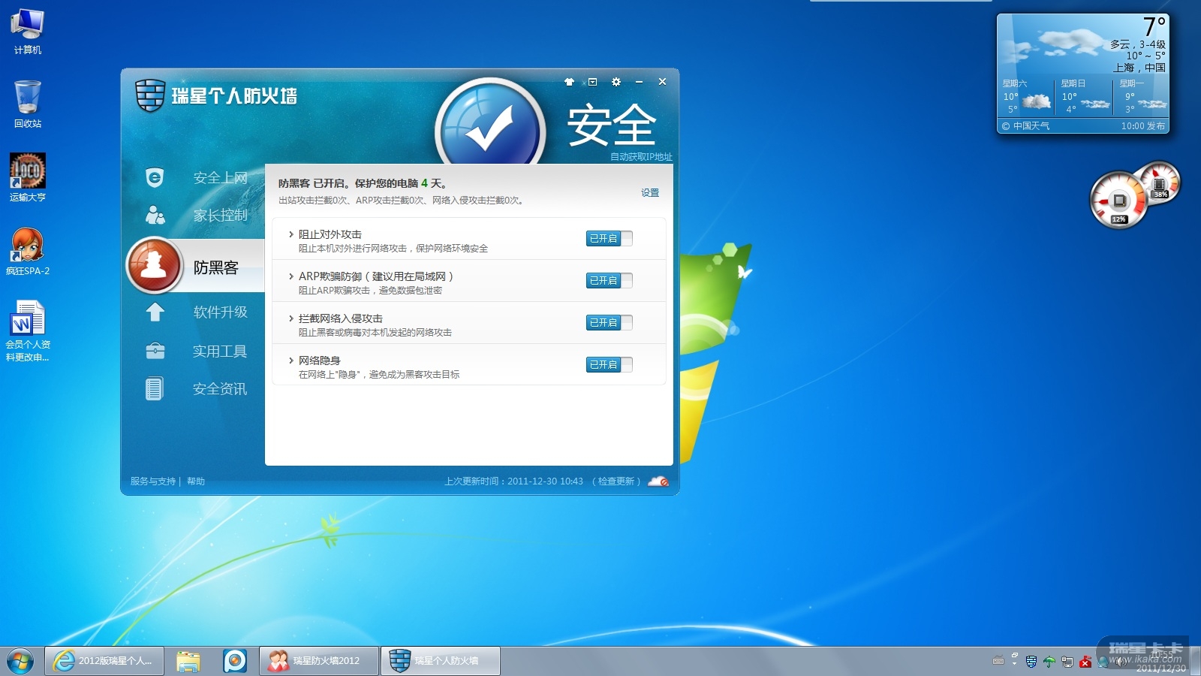The image size is (1201, 676).
Task: Open the Windows Start button
Action: point(20,661)
